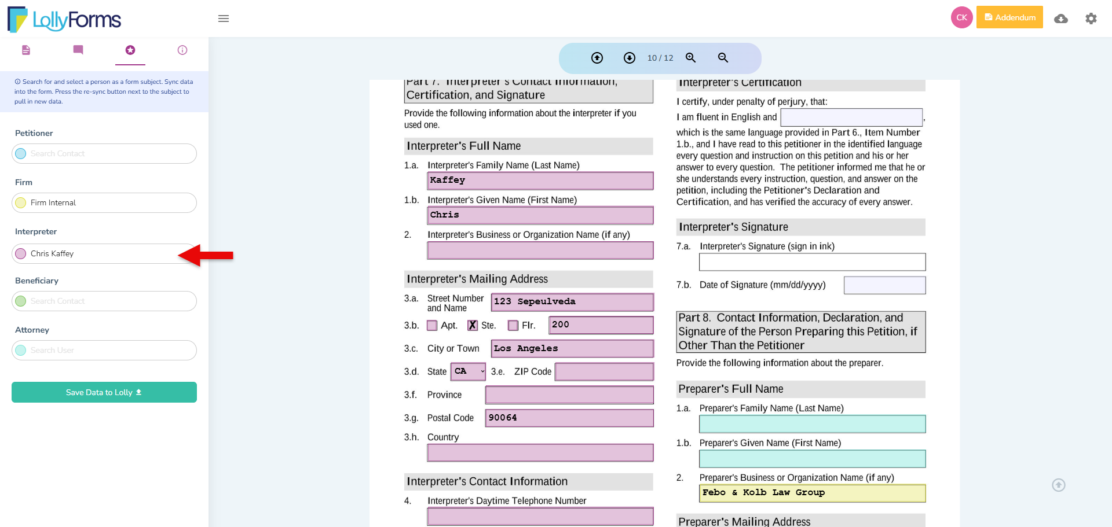Click the Country field

pos(540,452)
